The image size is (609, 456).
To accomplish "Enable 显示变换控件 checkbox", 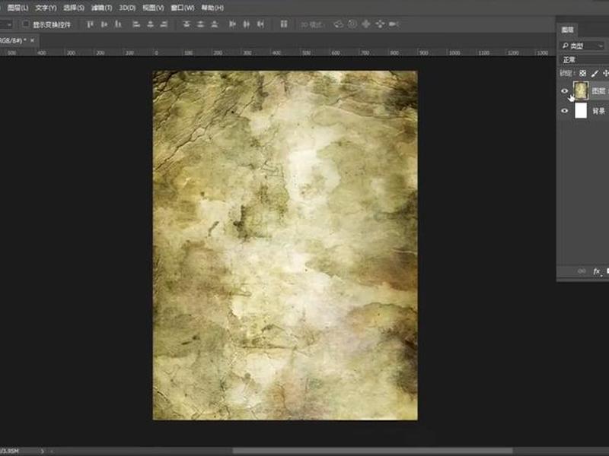I will point(26,24).
